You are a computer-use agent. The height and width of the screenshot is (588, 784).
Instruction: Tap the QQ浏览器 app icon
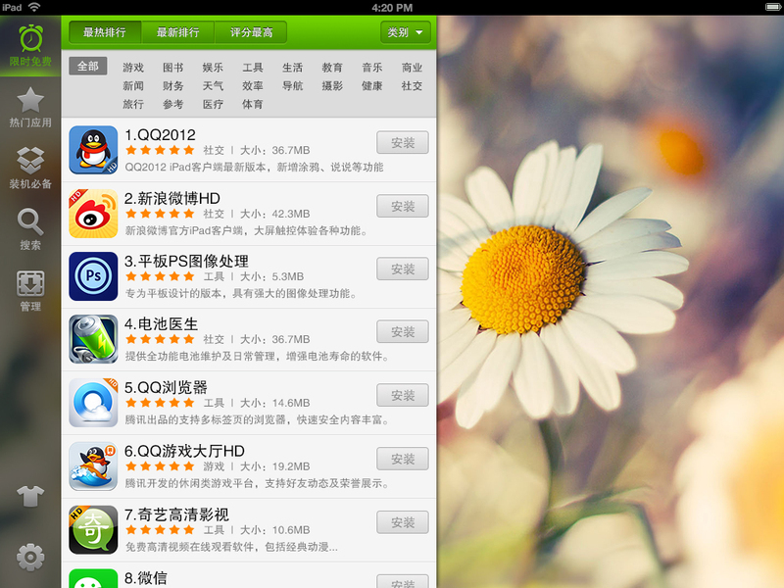click(x=93, y=403)
